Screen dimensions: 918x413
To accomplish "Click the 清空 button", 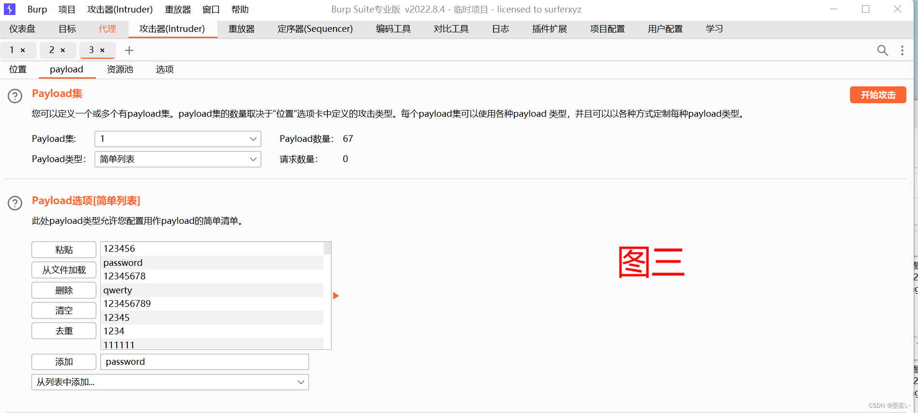I will click(x=64, y=311).
